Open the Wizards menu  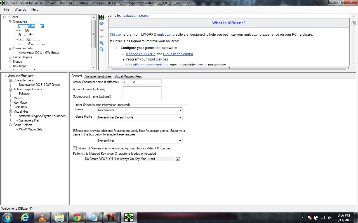(20, 9)
